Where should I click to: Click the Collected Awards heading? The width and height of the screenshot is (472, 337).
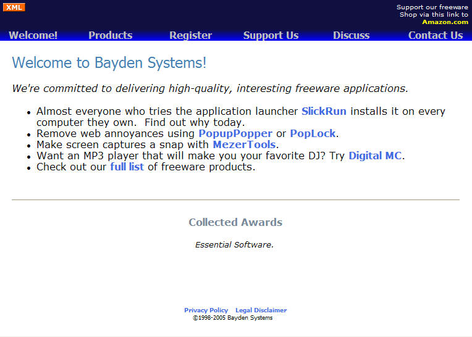click(x=235, y=222)
